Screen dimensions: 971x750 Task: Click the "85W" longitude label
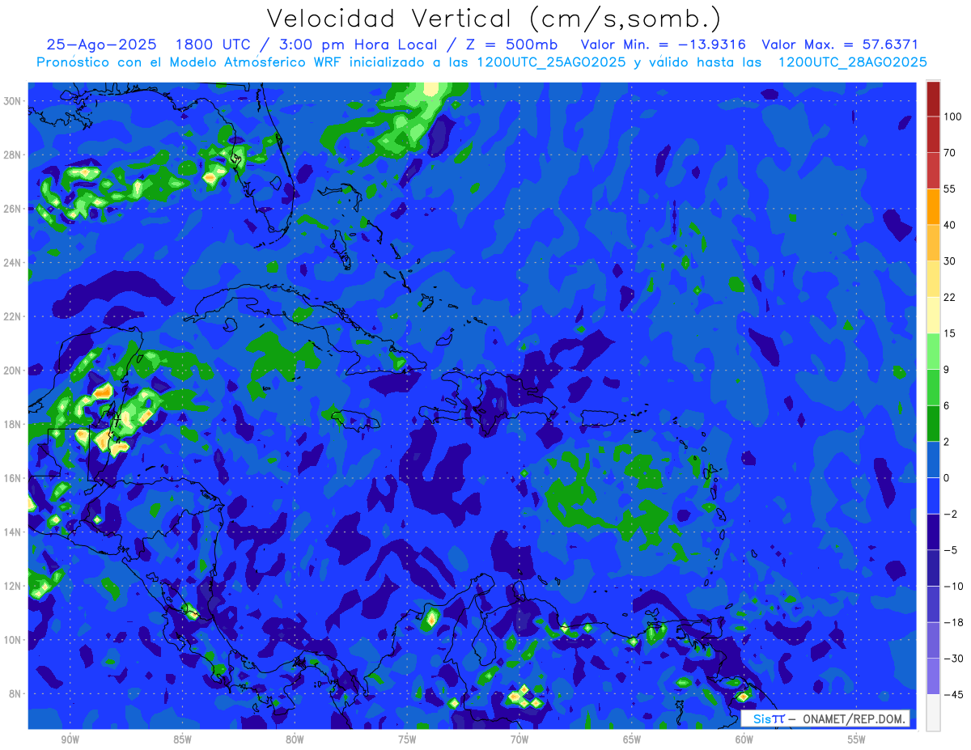coord(182,739)
